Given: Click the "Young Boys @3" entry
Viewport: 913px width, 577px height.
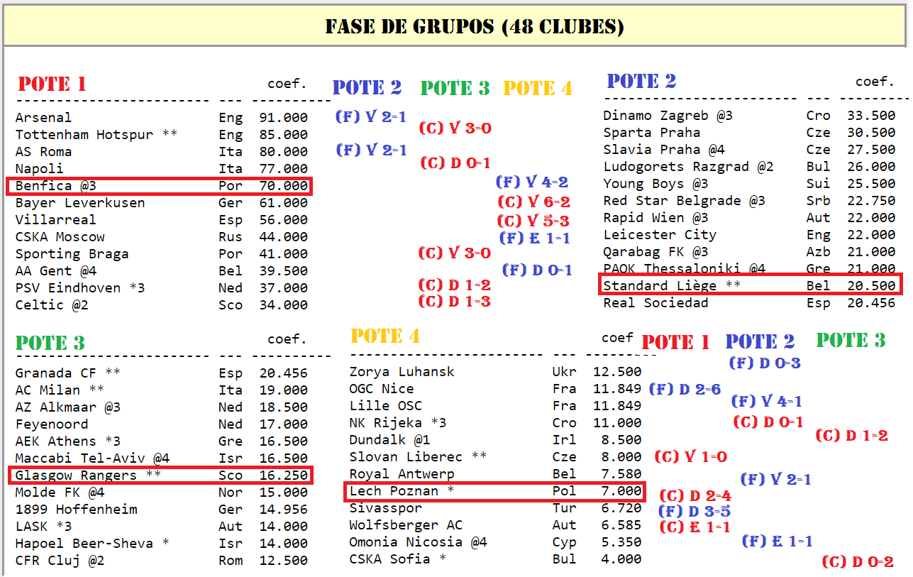Looking at the screenshot, I should [655, 184].
